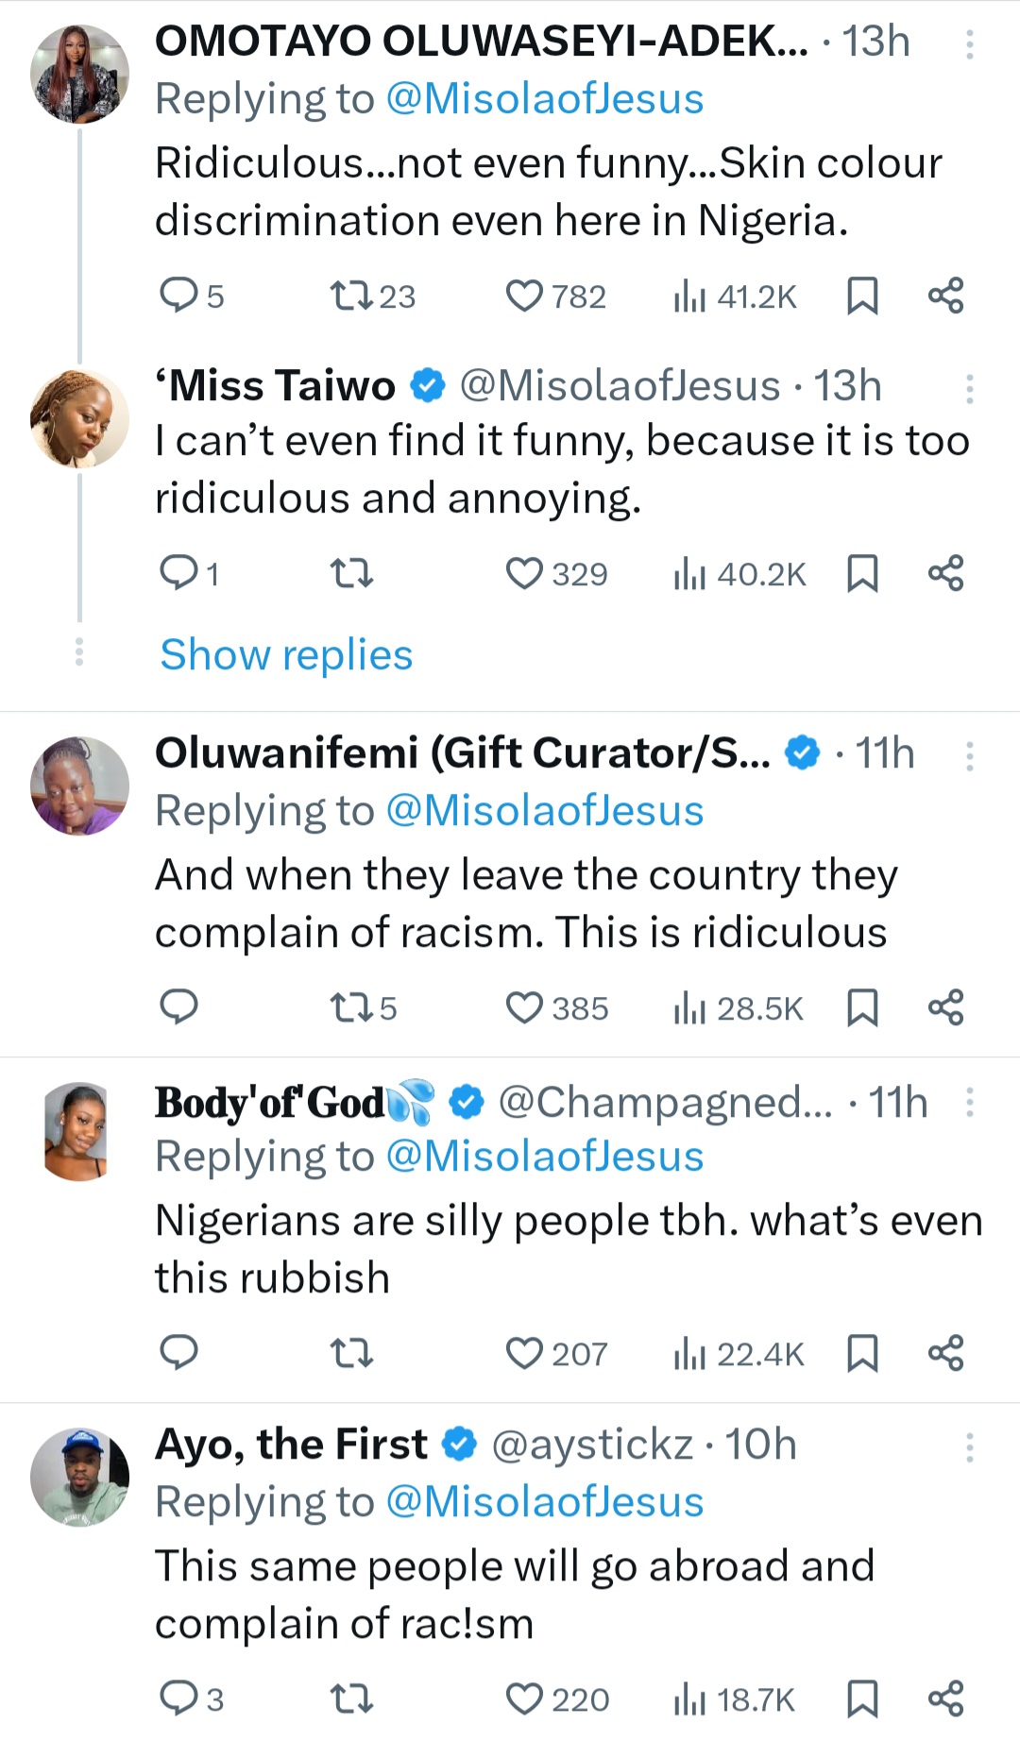Viewport: 1020px width, 1741px height.
Task: Share Ayo, the First's reply
Action: click(945, 1699)
